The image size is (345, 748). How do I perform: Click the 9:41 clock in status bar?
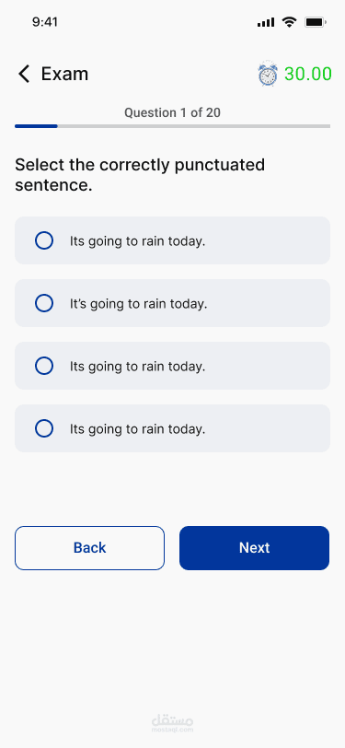click(x=45, y=22)
